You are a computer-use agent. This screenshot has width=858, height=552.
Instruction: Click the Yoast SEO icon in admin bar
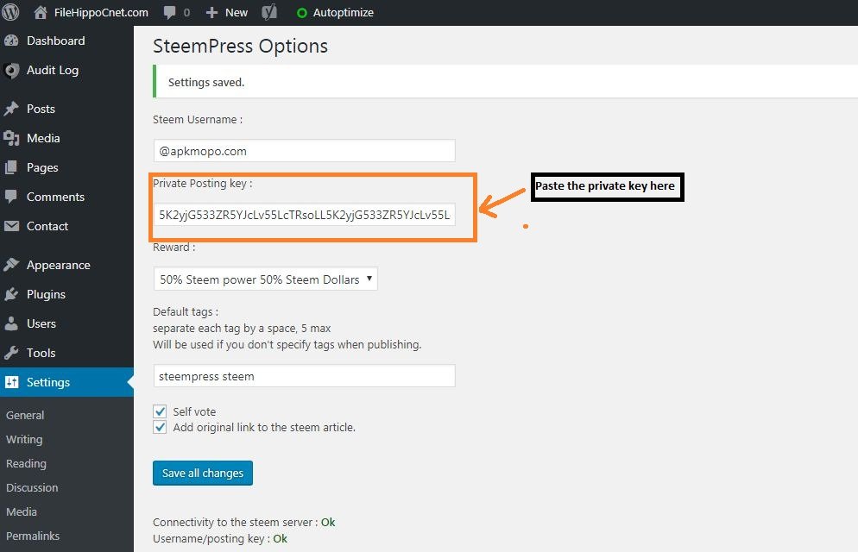[x=269, y=12]
